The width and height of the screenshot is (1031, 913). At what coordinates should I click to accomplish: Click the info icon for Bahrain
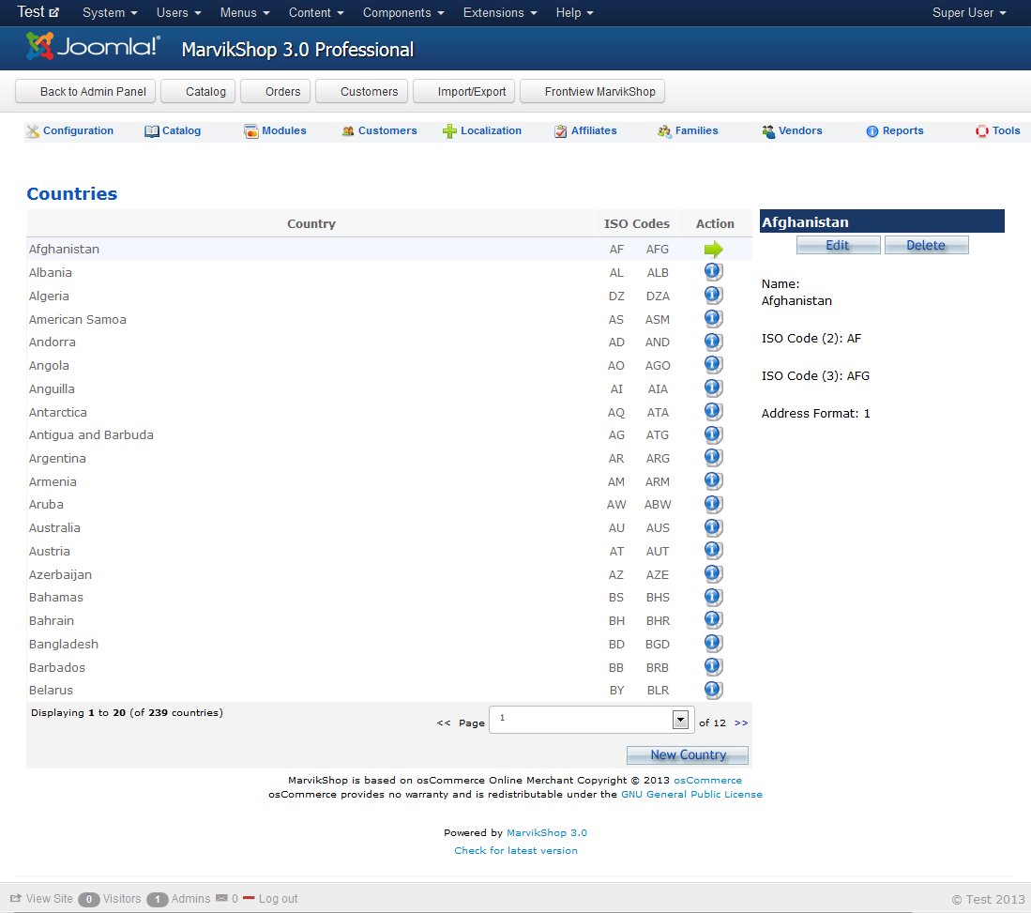coord(713,620)
